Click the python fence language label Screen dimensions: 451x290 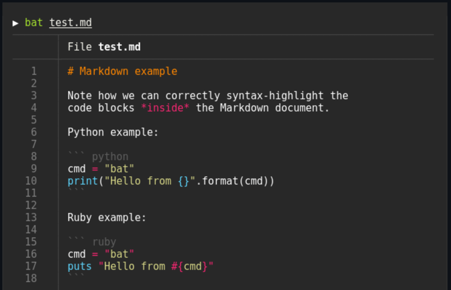coord(110,157)
